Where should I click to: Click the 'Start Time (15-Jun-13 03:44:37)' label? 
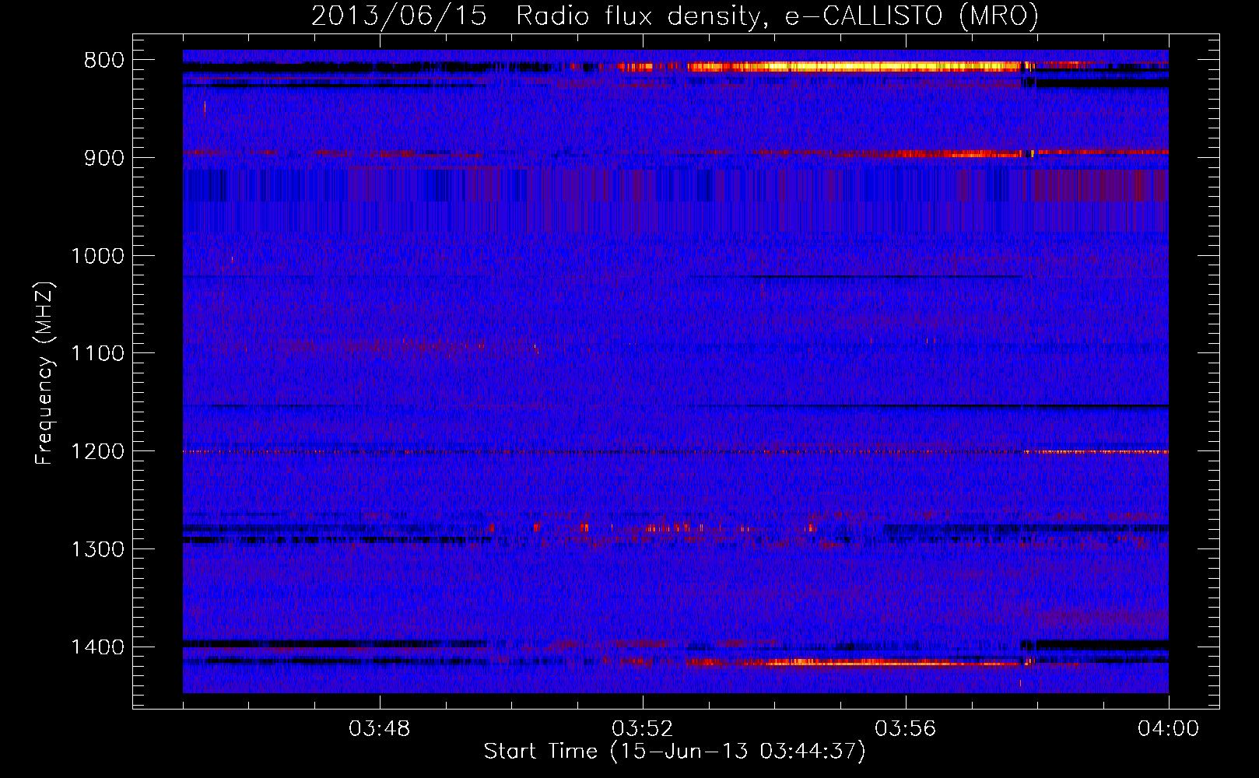(x=675, y=752)
